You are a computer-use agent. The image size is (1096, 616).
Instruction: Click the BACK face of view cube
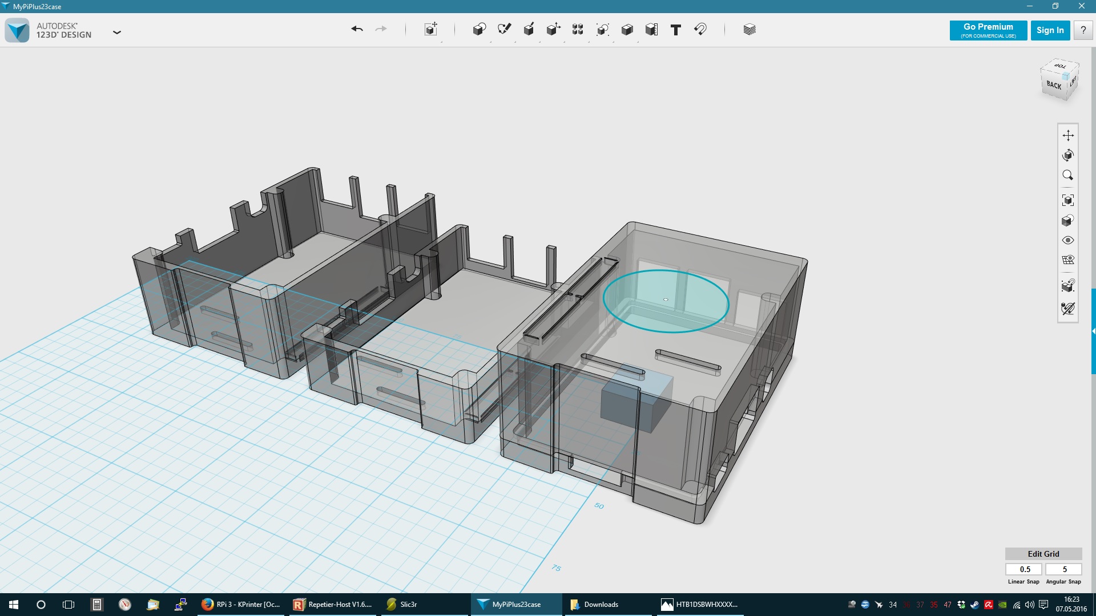[1054, 85]
